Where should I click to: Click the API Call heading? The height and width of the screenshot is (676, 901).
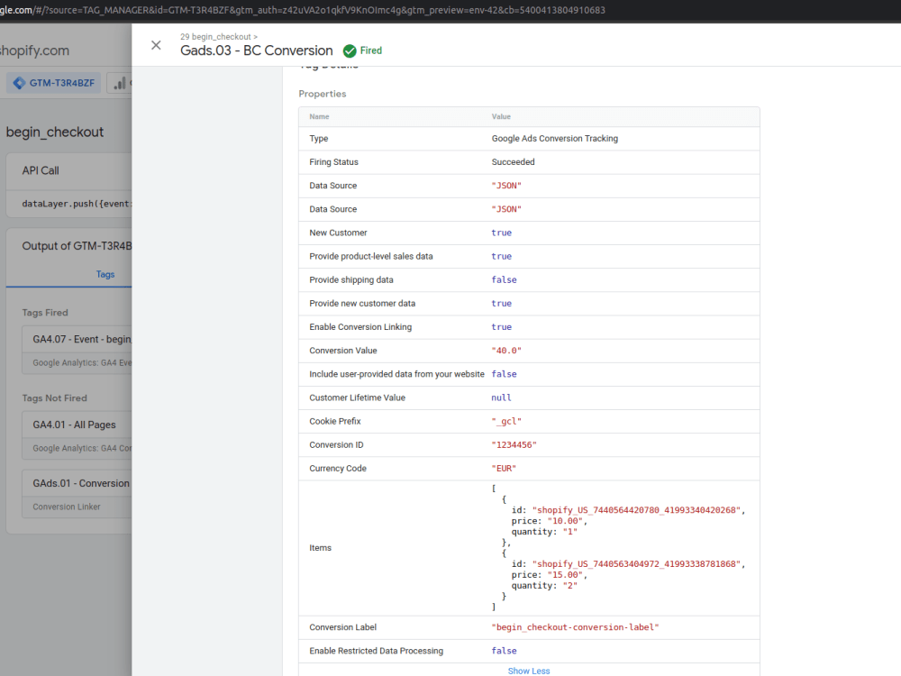[x=41, y=170]
